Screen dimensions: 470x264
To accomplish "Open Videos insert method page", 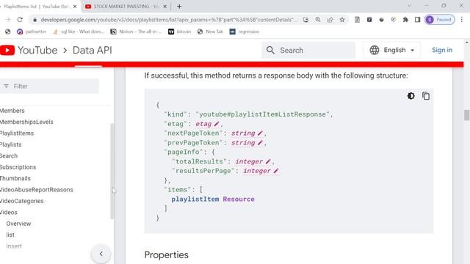I will pos(14,246).
